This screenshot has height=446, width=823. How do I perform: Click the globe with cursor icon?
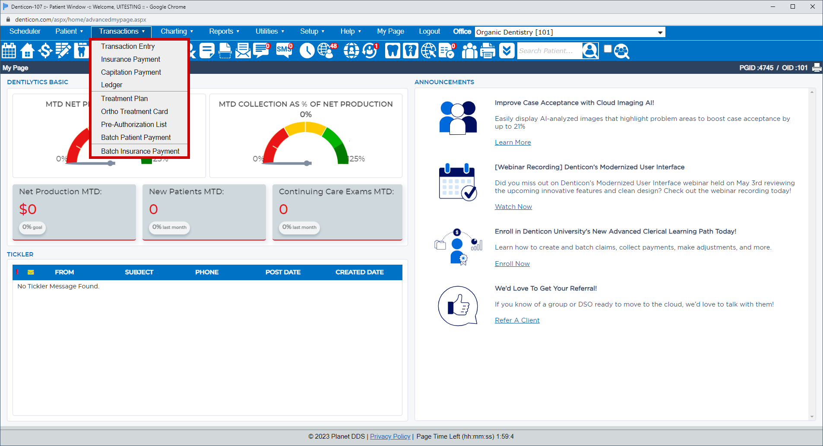tap(429, 51)
